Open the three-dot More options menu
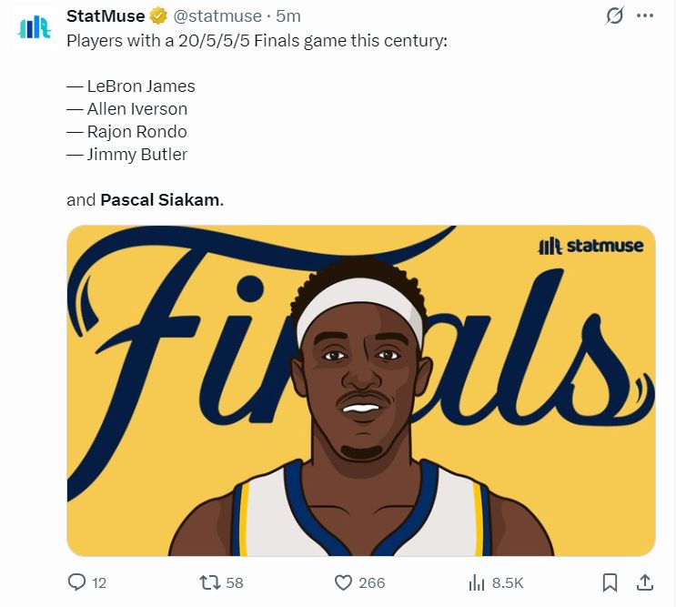 click(x=645, y=16)
